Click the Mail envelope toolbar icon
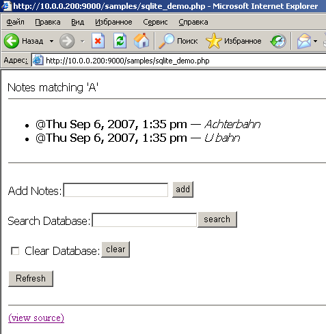326x334 pixels. tap(304, 41)
